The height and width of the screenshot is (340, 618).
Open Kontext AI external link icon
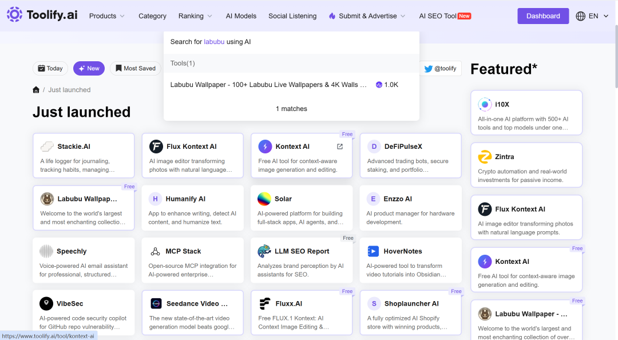pyautogui.click(x=340, y=147)
